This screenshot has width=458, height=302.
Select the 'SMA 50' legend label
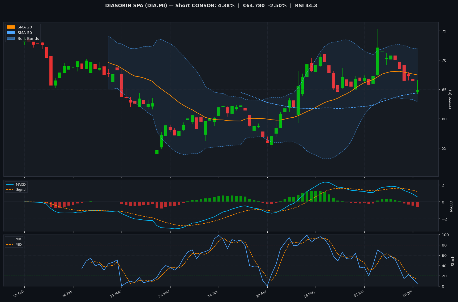pos(25,33)
